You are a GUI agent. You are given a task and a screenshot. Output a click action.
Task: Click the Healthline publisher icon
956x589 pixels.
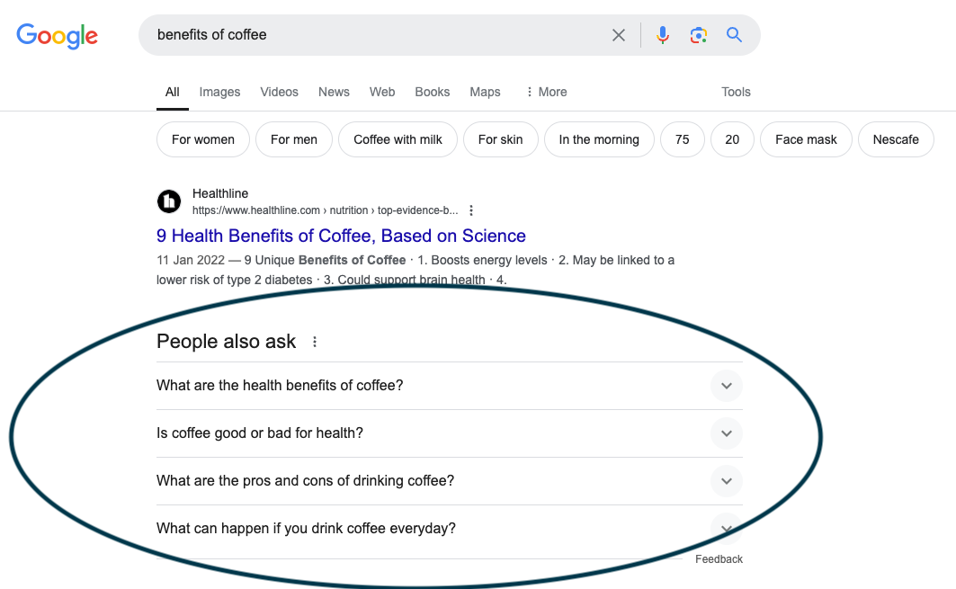(x=168, y=201)
